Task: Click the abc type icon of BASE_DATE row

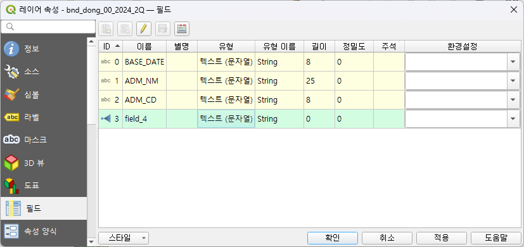Action: tap(106, 62)
